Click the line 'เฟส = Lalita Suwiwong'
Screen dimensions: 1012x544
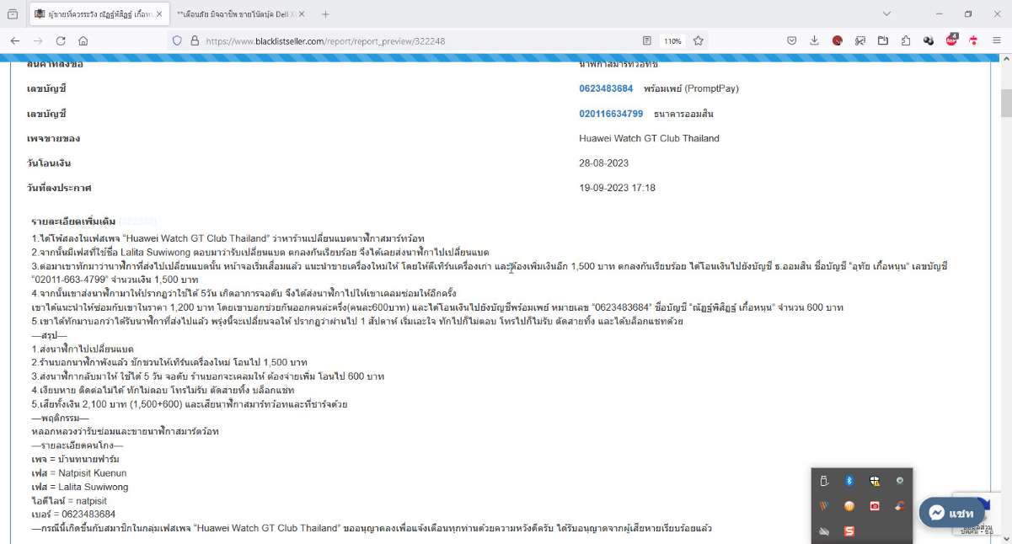pyautogui.click(x=80, y=487)
